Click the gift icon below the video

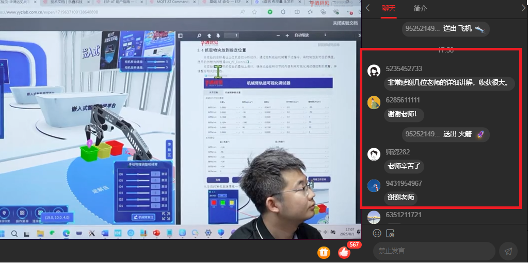[324, 252]
